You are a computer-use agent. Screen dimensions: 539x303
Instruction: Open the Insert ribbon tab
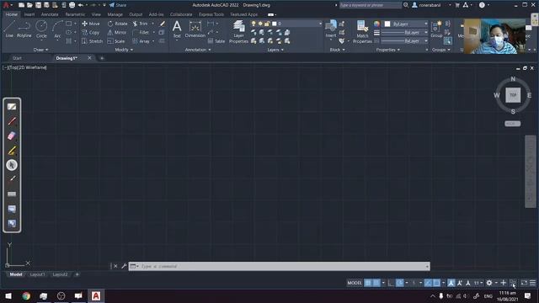click(x=29, y=14)
